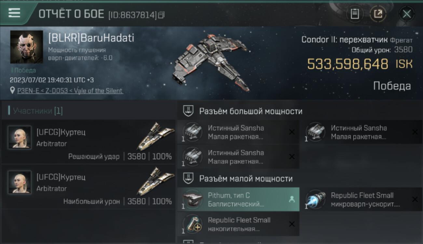This screenshot has width=423, height=244.
Task: Copy the battle report ID icon
Action: pos(161,15)
